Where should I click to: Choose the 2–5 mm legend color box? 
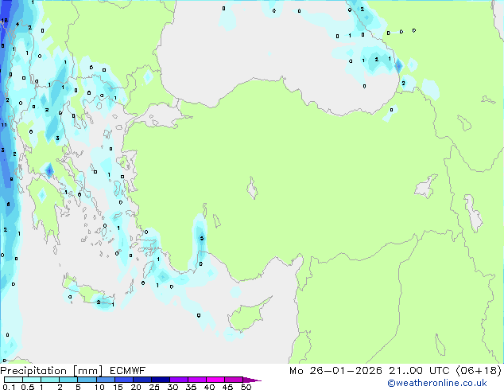(x=68, y=380)
